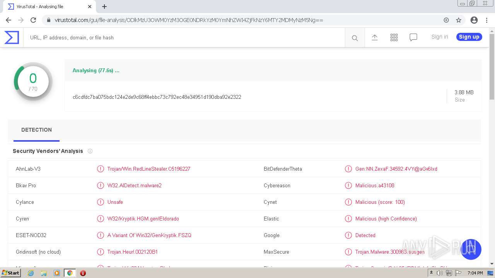This screenshot has width=495, height=278.
Task: Select the VirusTotal - Analysing file tab
Action: tap(49, 7)
